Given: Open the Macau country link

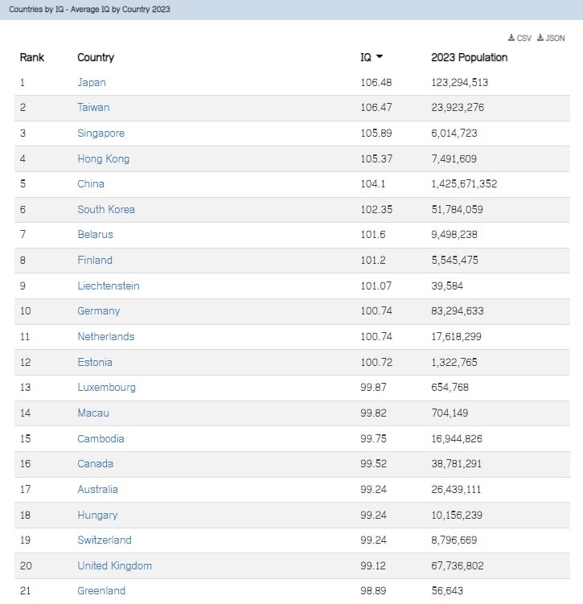Looking at the screenshot, I should [93, 413].
